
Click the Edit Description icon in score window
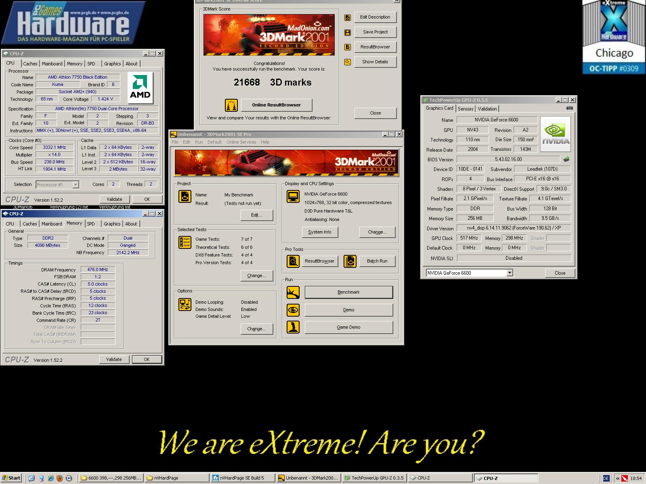347,17
